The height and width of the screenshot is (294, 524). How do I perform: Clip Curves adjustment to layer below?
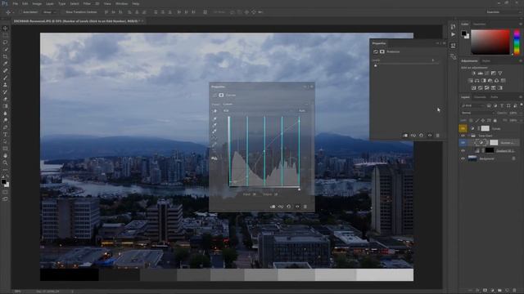point(273,207)
